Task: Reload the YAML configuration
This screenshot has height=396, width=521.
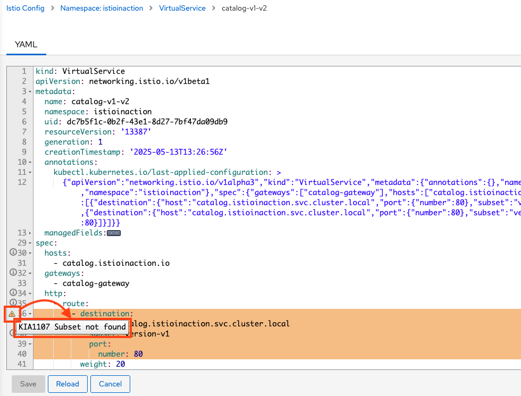Action: pyautogui.click(x=68, y=384)
